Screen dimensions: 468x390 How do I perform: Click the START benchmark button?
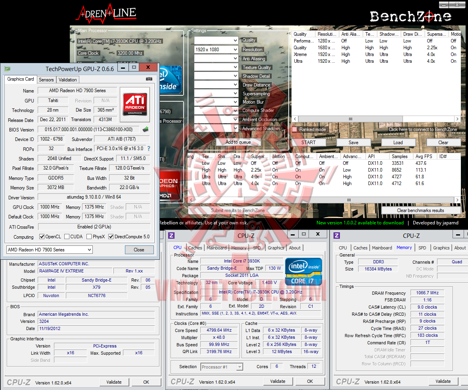(x=308, y=143)
